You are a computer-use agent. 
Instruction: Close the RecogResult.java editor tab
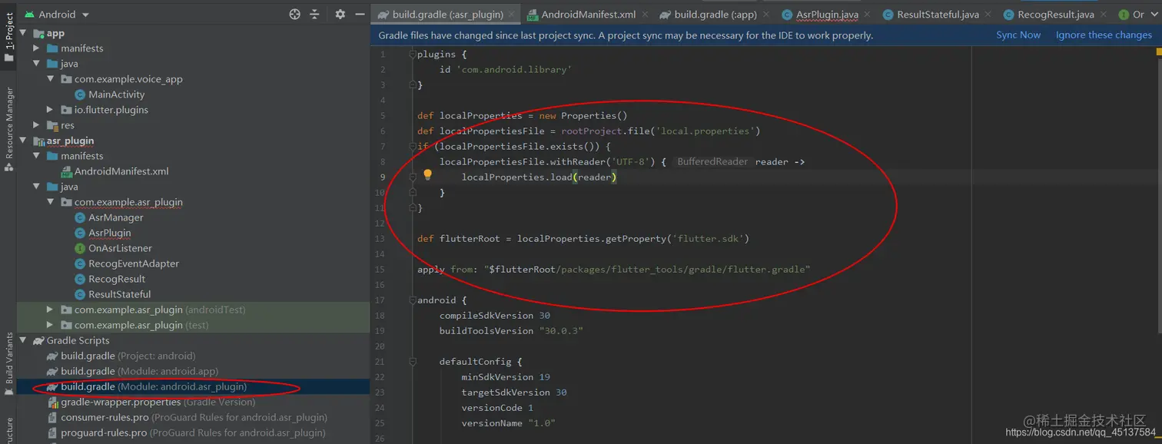point(1103,15)
